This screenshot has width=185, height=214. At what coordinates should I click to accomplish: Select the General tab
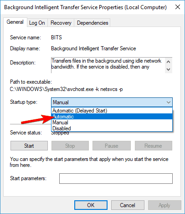tap(15, 22)
